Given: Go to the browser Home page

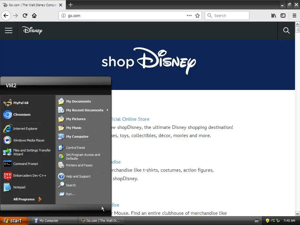Looking at the screenshot, I should point(34,16).
